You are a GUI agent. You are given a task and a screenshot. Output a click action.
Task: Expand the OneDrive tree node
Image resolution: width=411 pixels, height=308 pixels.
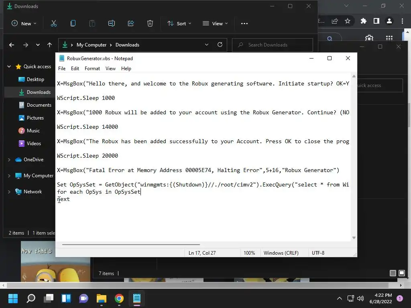coord(9,160)
